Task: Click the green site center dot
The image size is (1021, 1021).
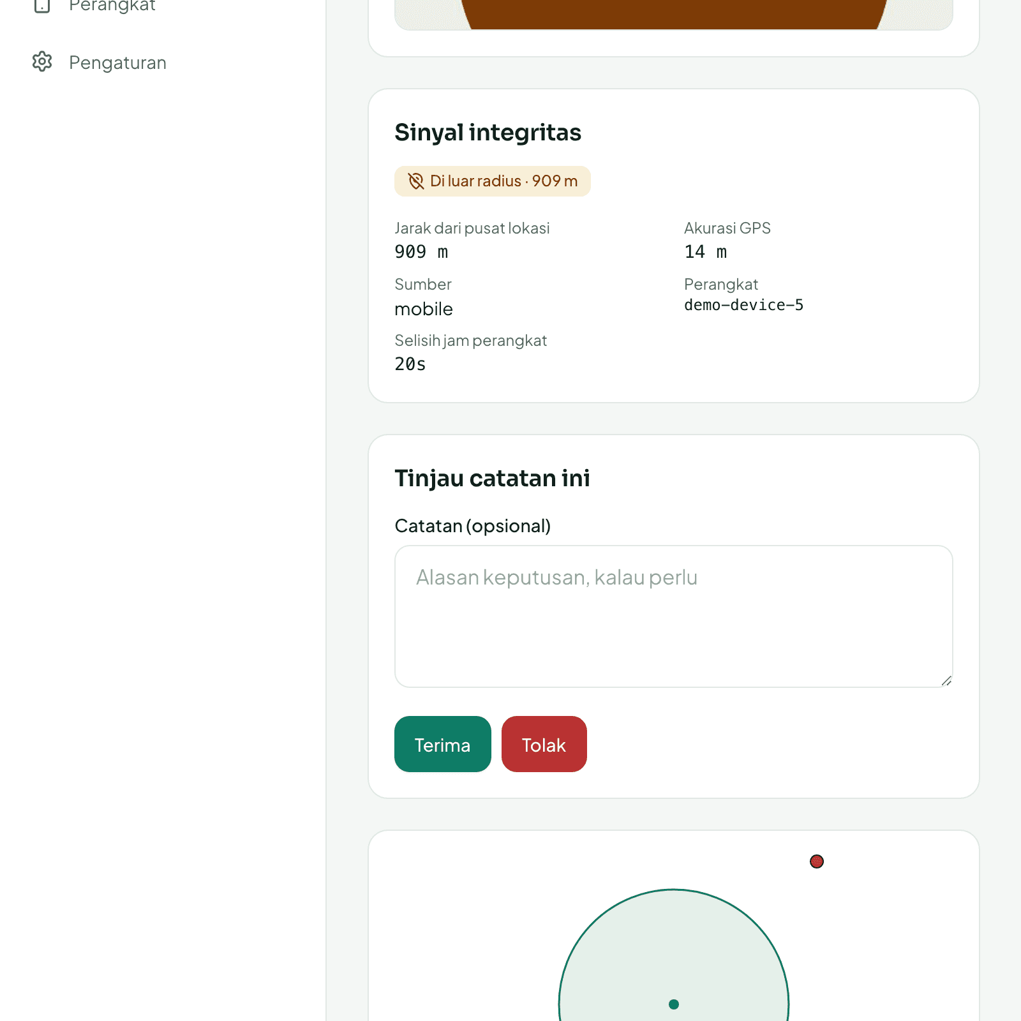Action: (x=674, y=1004)
